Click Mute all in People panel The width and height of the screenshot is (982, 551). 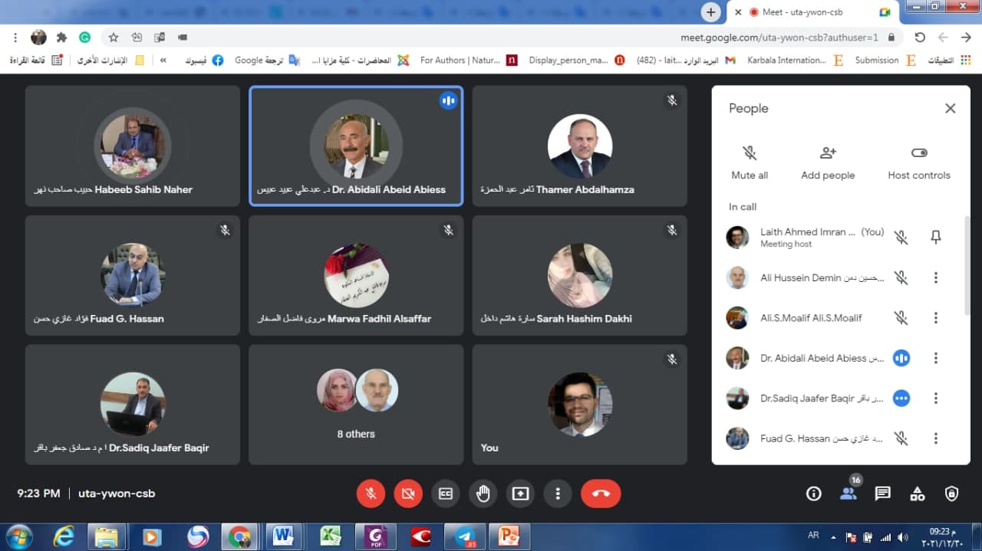tap(750, 162)
